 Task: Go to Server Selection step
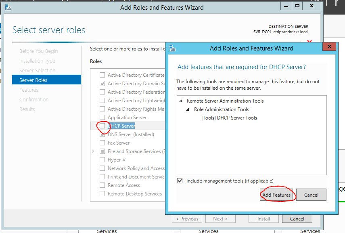pos(37,71)
